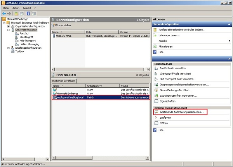The height and width of the screenshot is (167, 233).
Task: Sort servers by the Rolle column
Action: (x=102, y=32)
